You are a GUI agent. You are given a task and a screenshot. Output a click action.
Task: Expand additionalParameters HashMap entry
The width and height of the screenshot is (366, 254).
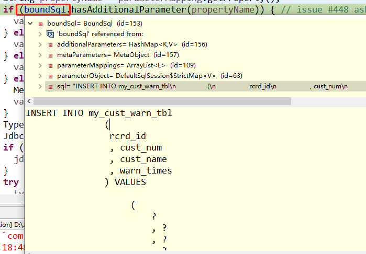(x=40, y=44)
